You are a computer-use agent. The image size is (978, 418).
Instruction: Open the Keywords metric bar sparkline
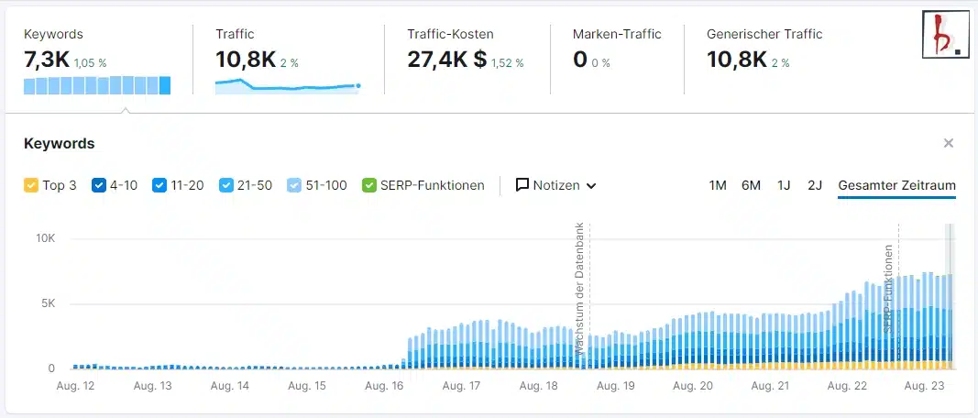[97, 86]
